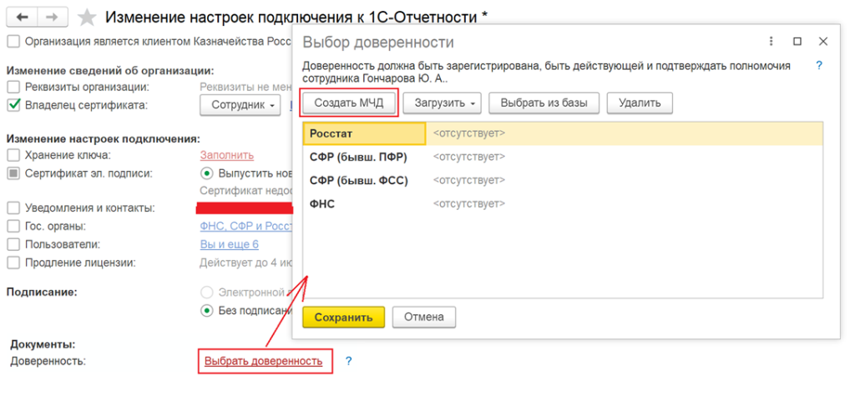Enable Уведомления и контакты checkbox

coord(13,208)
